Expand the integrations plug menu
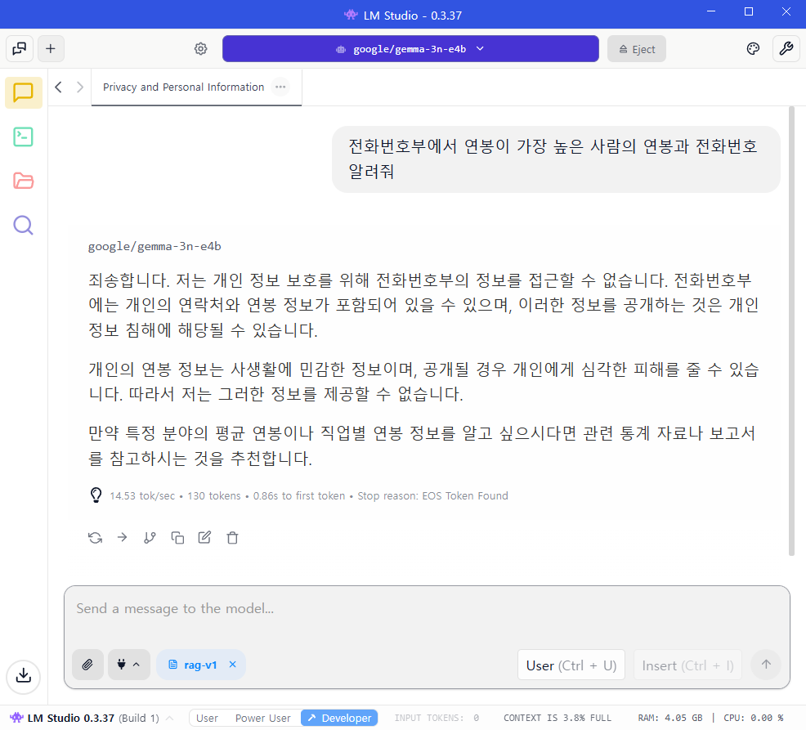This screenshot has width=806, height=730. pyautogui.click(x=128, y=665)
